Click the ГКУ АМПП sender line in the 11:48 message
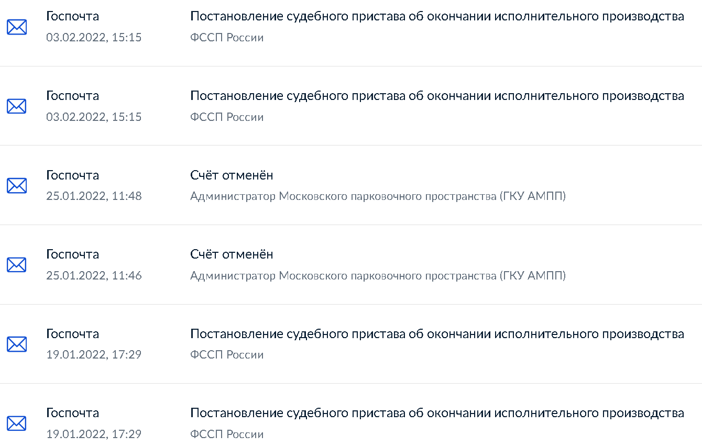 point(378,196)
